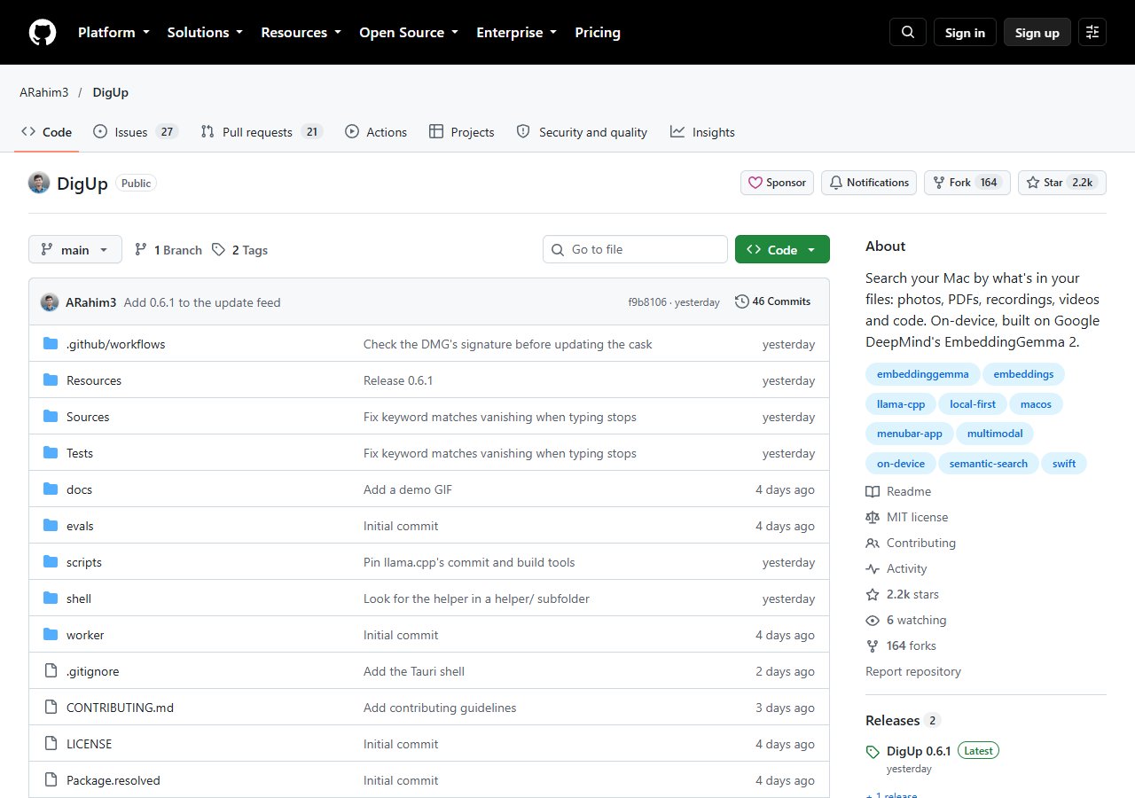
Task: Switch to the Pull requests tab
Action: 262,132
